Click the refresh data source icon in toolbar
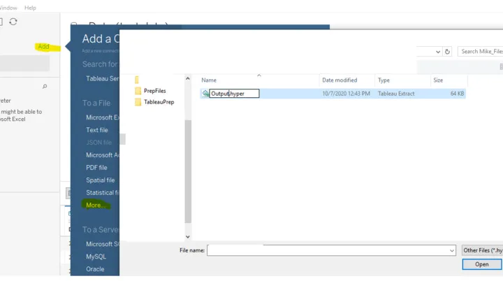Viewport: 503px width, 281px height. click(13, 22)
